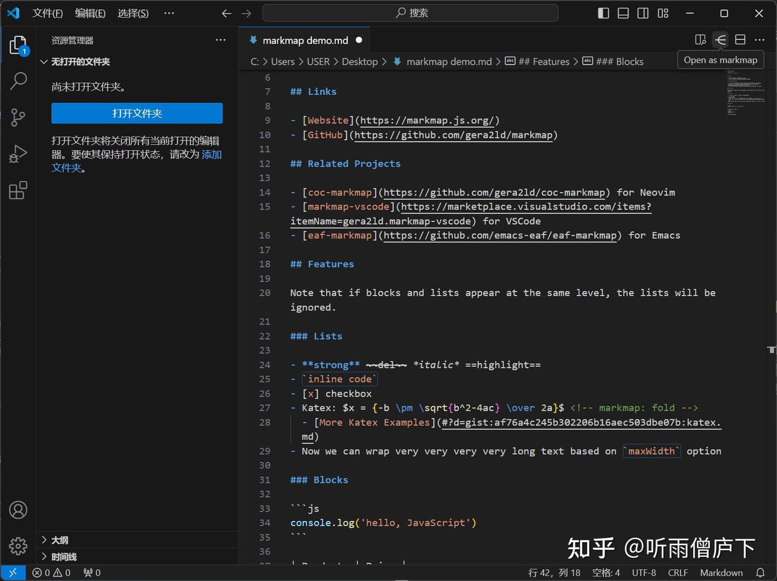This screenshot has height=581, width=777.
Task: Click the 打开文件夹 button
Action: (x=137, y=113)
